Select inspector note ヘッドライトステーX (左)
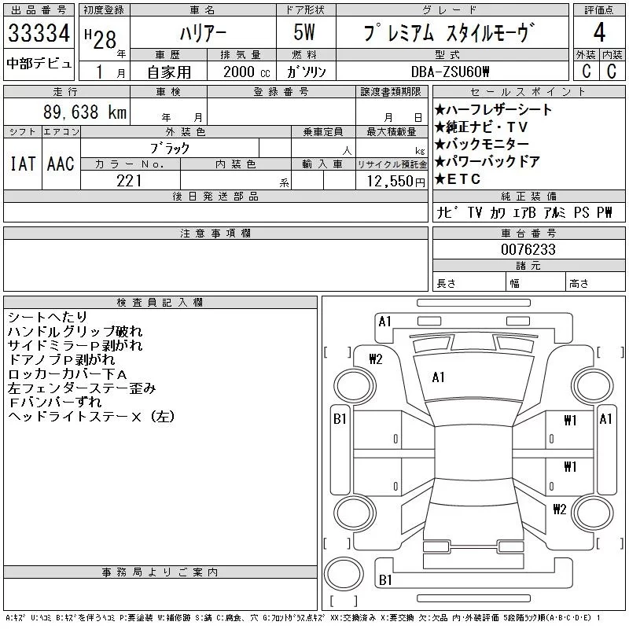Viewport: 629px width, 629px height. [x=90, y=416]
